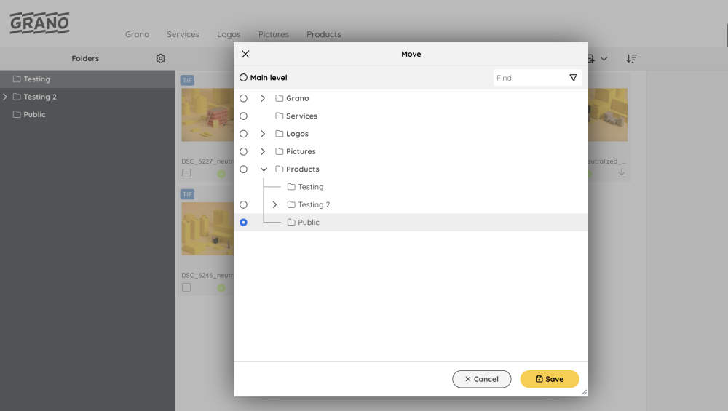Click the Public folder icon in Move dialog
The width and height of the screenshot is (728, 411).
291,222
